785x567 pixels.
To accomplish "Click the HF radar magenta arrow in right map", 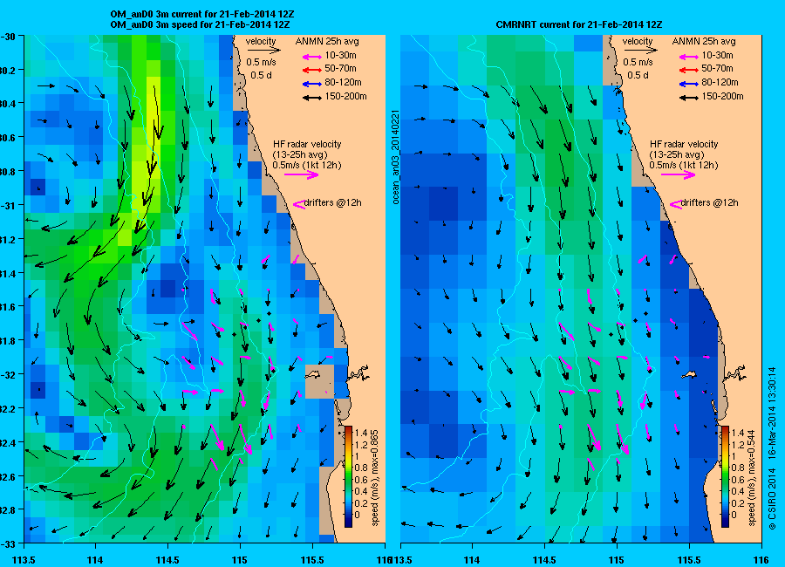I will point(678,174).
